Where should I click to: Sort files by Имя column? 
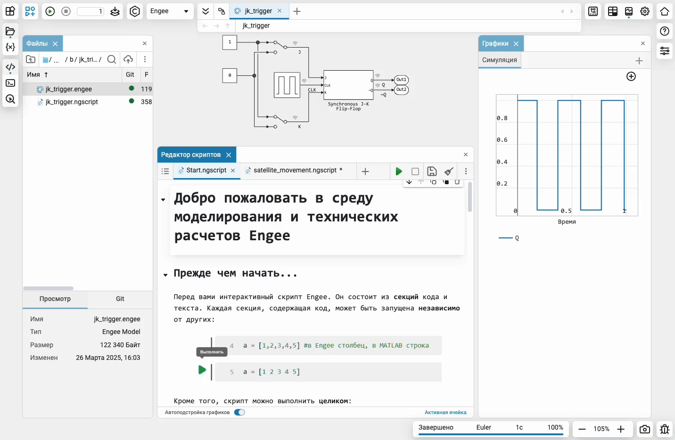pos(38,74)
